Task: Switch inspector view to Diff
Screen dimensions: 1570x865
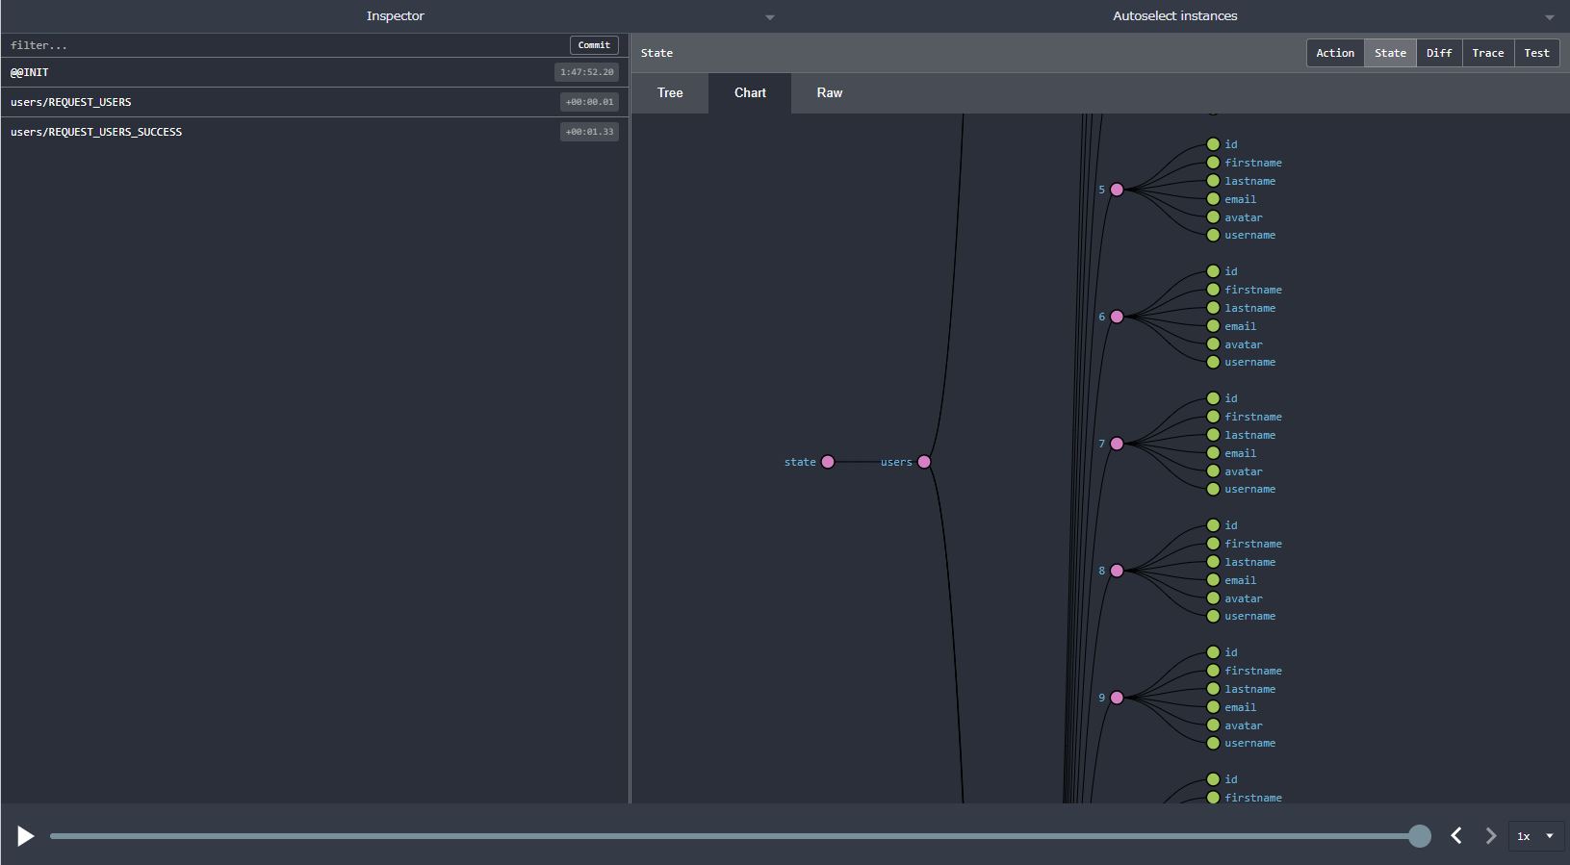Action: coord(1438,53)
